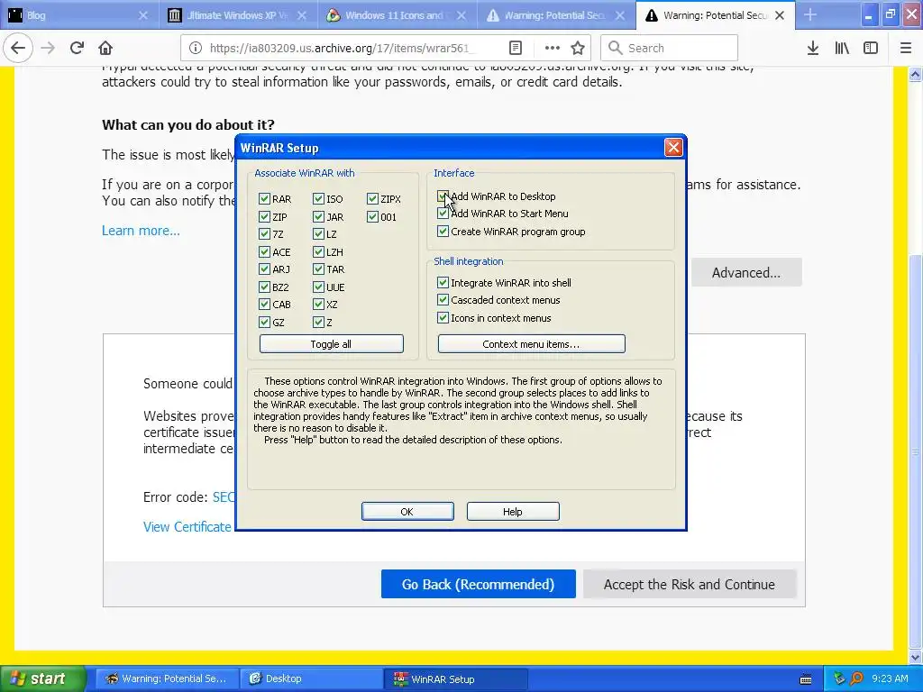Toggle Add WinRAR to Start Menu
Image resolution: width=923 pixels, height=692 pixels.
(443, 214)
